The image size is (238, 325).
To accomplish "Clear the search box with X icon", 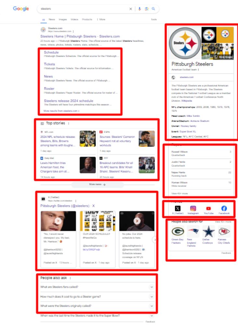I will click(x=131, y=9).
